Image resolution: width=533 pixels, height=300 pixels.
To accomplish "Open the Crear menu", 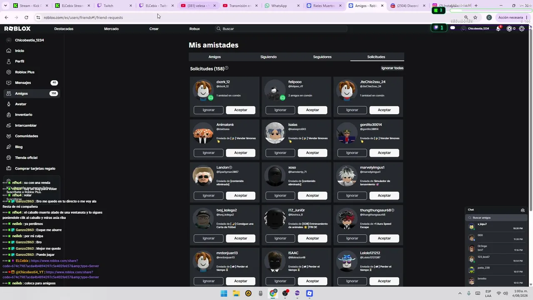I will (154, 29).
